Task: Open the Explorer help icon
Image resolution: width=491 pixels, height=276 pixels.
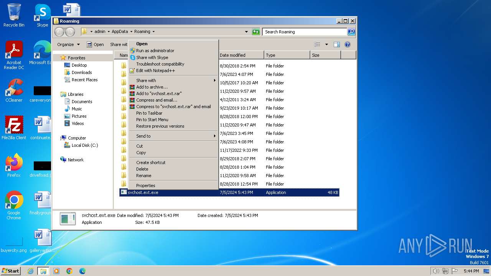Action: (347, 44)
